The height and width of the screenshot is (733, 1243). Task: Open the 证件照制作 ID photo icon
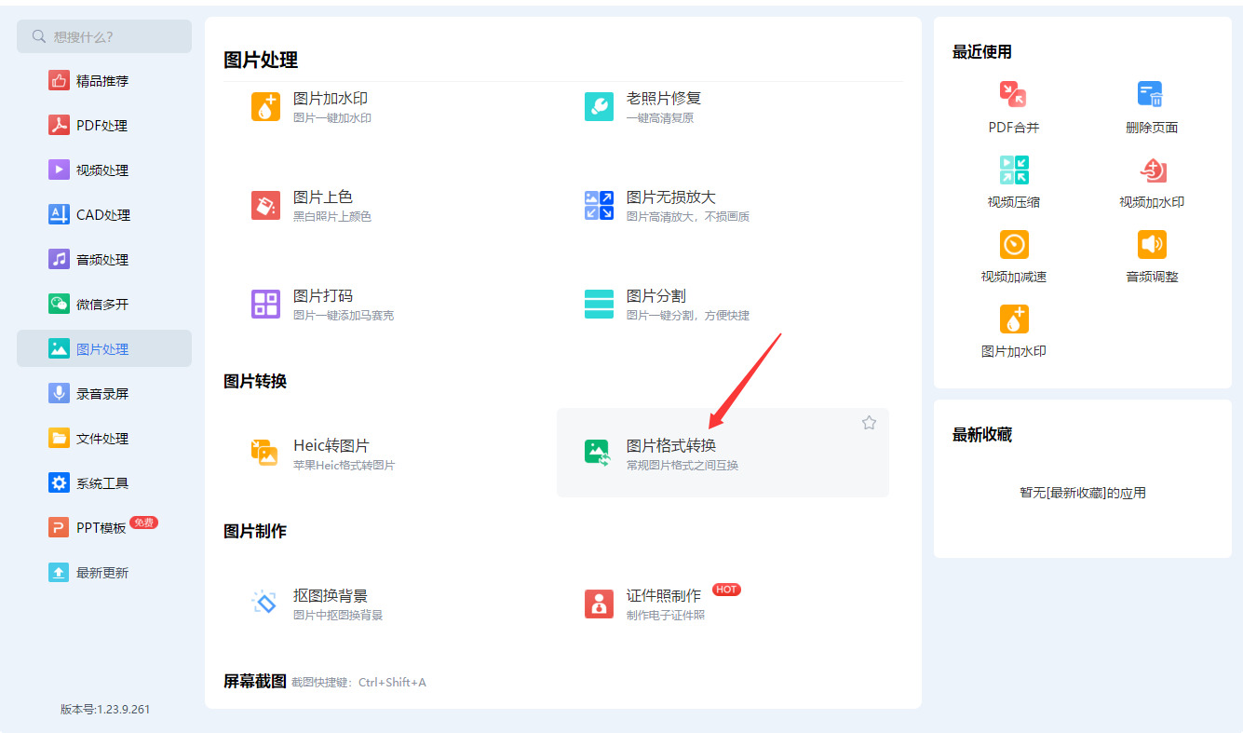click(x=599, y=604)
